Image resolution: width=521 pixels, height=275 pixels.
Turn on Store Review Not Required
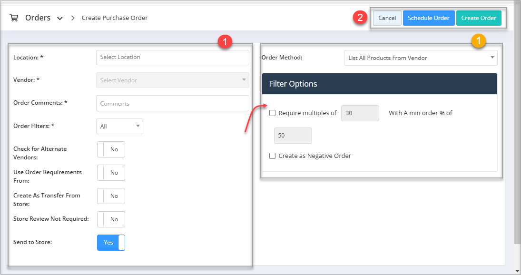tap(111, 219)
